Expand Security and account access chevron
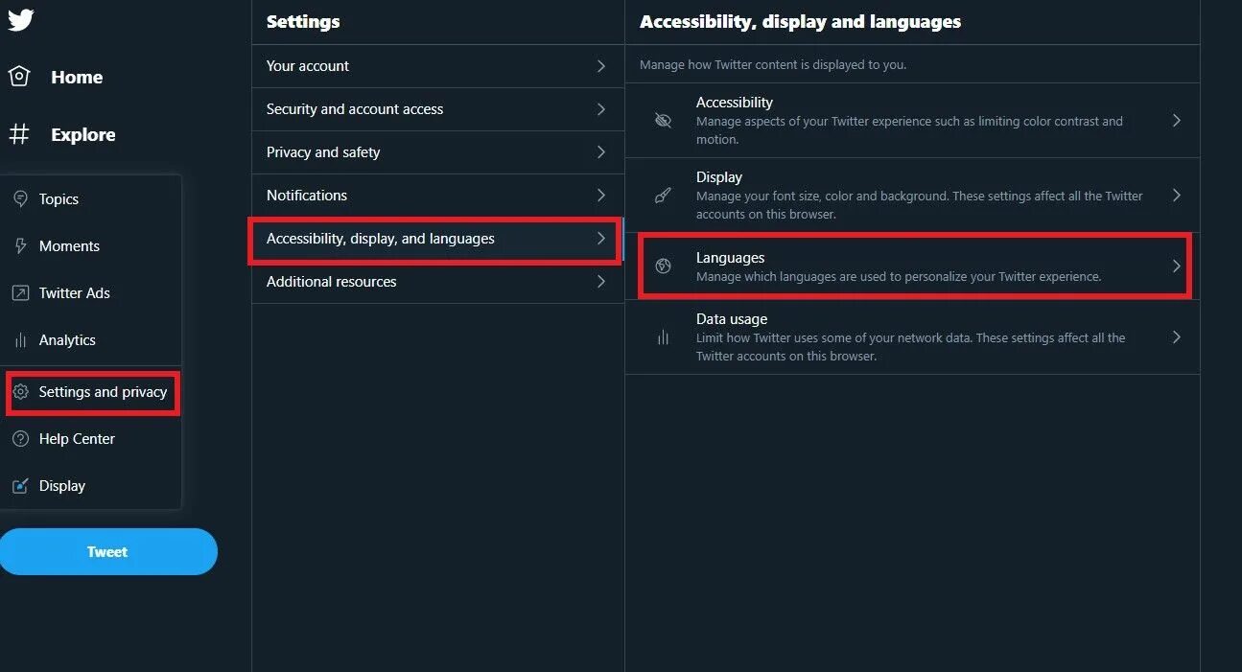Viewport: 1242px width, 672px height. pos(601,109)
